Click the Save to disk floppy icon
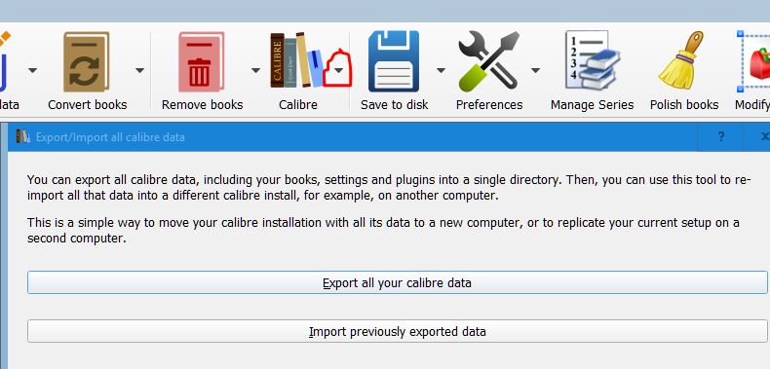Image resolution: width=770 pixels, height=369 pixels. [394, 60]
